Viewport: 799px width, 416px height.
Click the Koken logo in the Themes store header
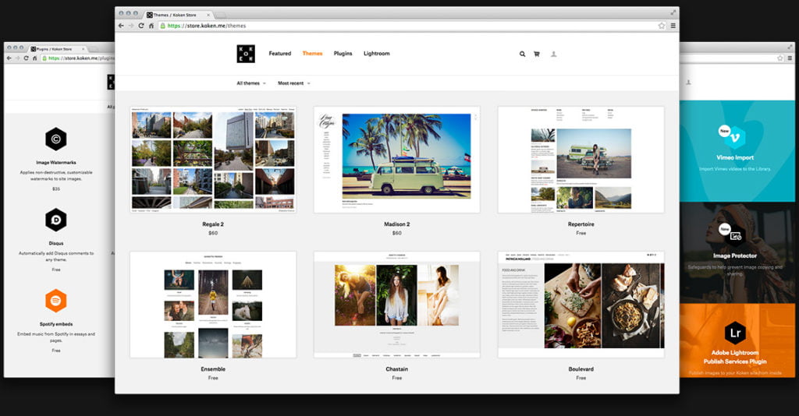pyautogui.click(x=246, y=54)
